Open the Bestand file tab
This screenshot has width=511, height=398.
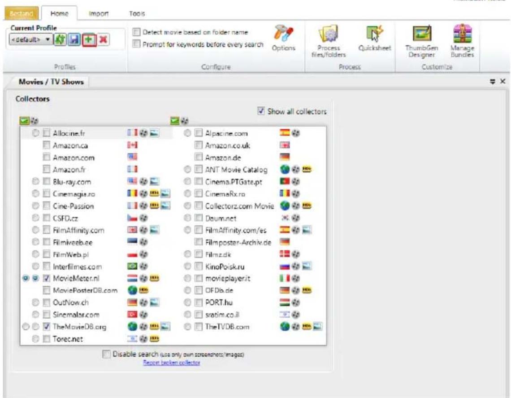pyautogui.click(x=21, y=13)
